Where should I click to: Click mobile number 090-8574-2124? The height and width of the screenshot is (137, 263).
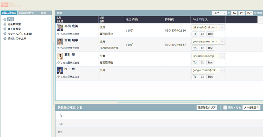pyautogui.click(x=176, y=30)
